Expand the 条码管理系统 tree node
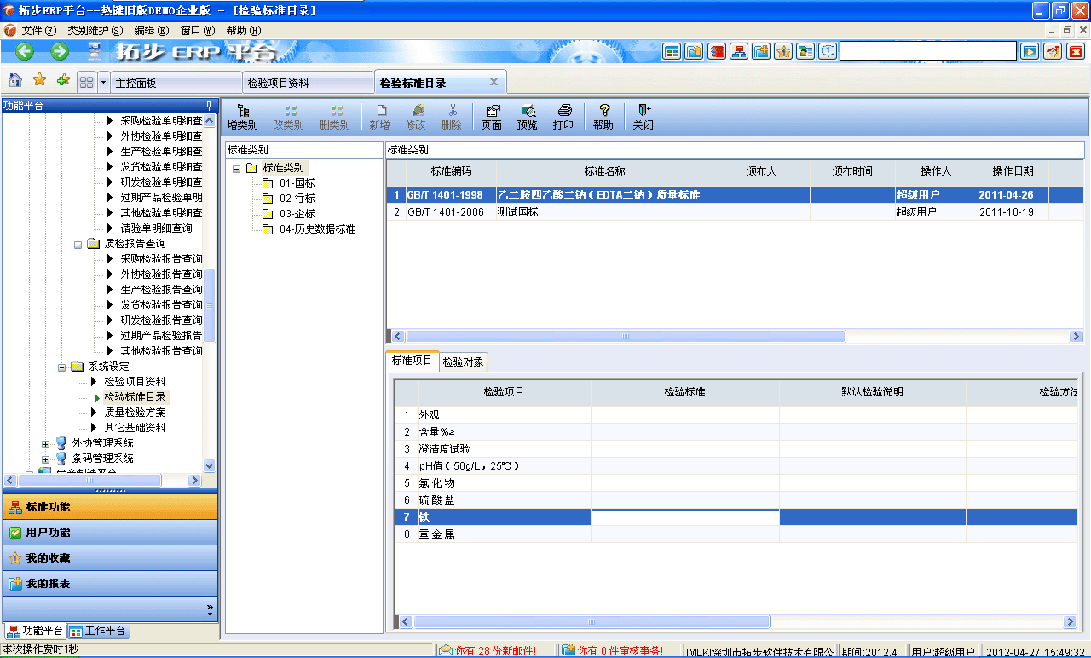The width and height of the screenshot is (1091, 658). click(x=44, y=459)
